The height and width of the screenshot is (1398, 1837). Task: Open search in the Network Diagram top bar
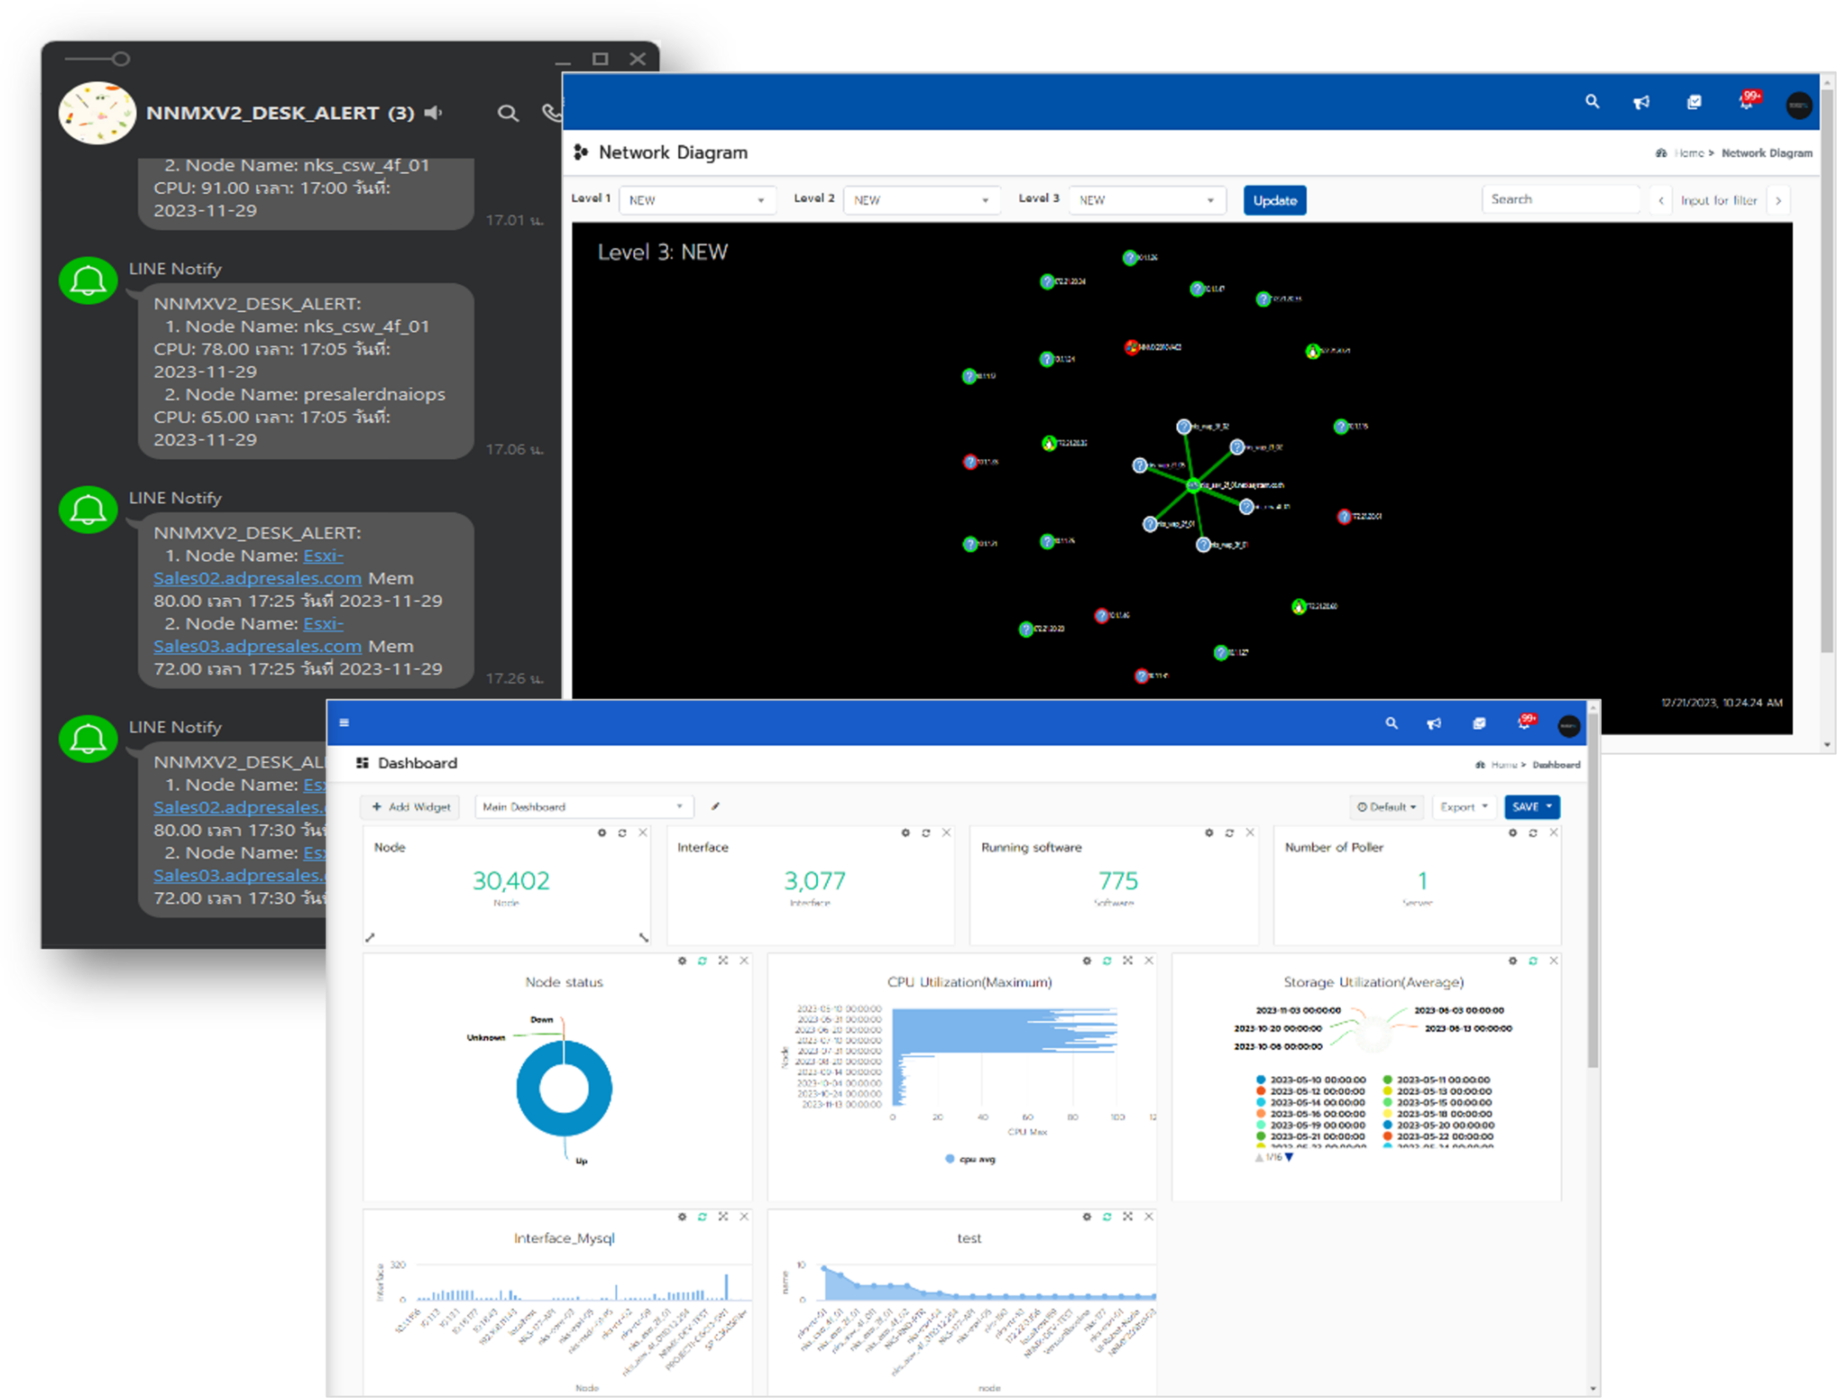[1592, 102]
